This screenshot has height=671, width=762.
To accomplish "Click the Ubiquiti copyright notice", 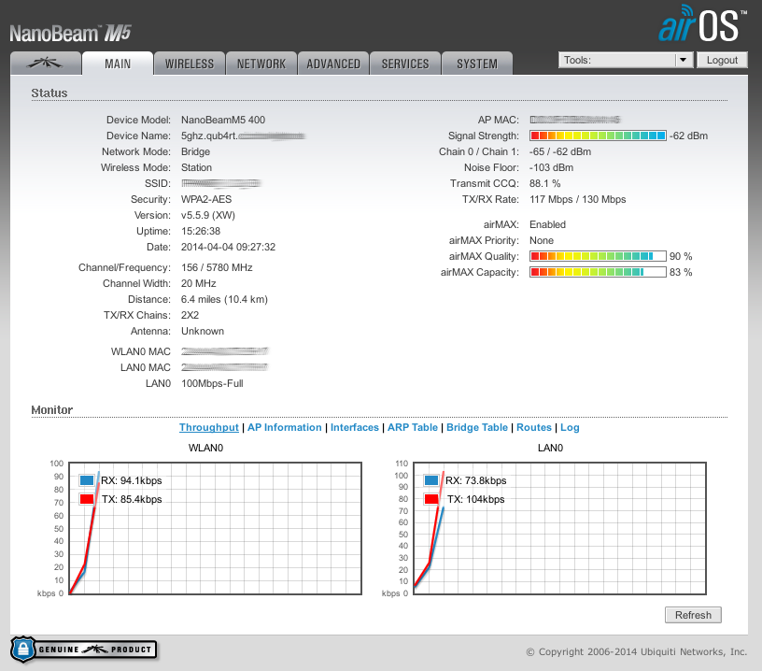I will coord(637,651).
